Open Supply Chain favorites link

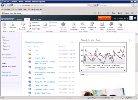[x=21, y=9]
